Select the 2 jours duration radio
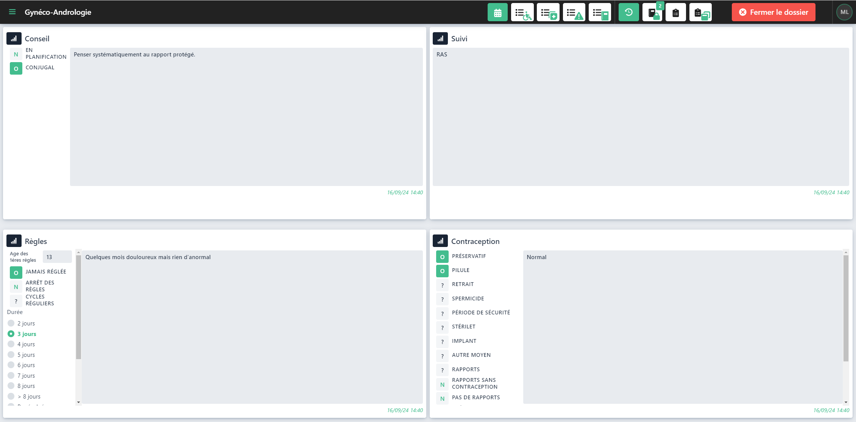Viewport: 856px width, 422px height. [x=11, y=323]
